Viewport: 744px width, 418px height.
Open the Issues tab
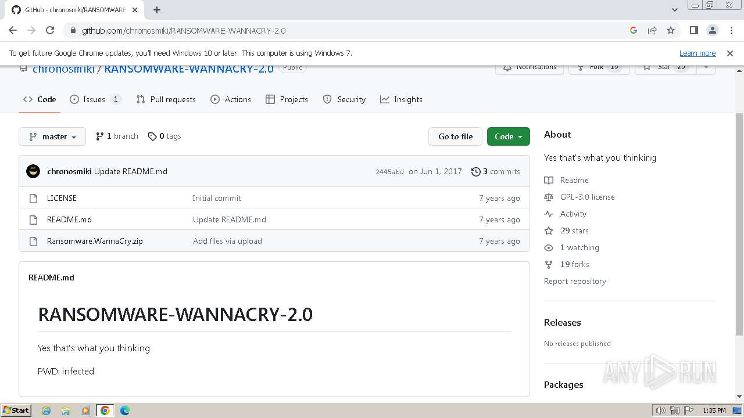tap(95, 99)
